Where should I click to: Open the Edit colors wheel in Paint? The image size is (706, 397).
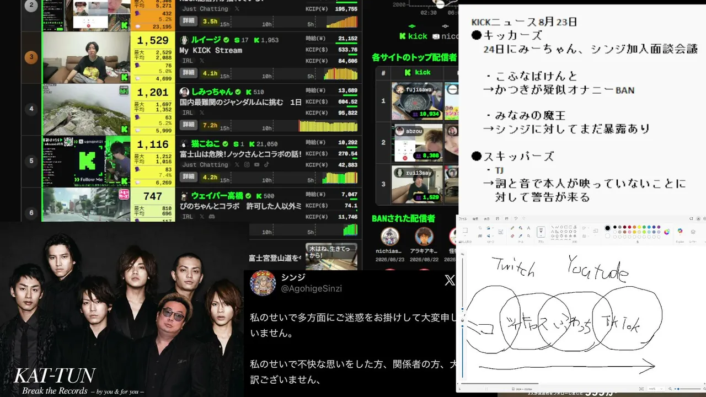[666, 232]
